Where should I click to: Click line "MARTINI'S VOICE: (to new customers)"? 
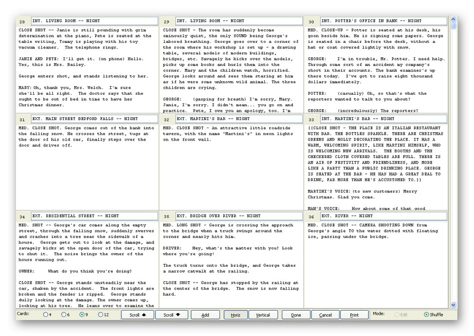point(362,191)
